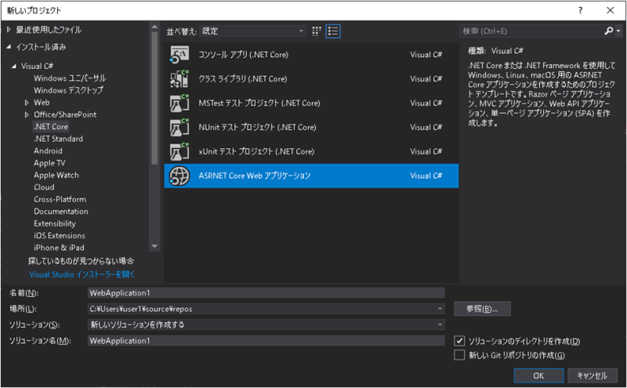
Task: Click the search magnifier icon
Action: [608, 31]
